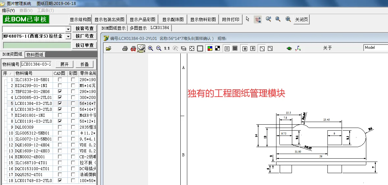388x185 pixels.
Task: Click the 物料编号 input field
Action: pyautogui.click(x=36, y=64)
